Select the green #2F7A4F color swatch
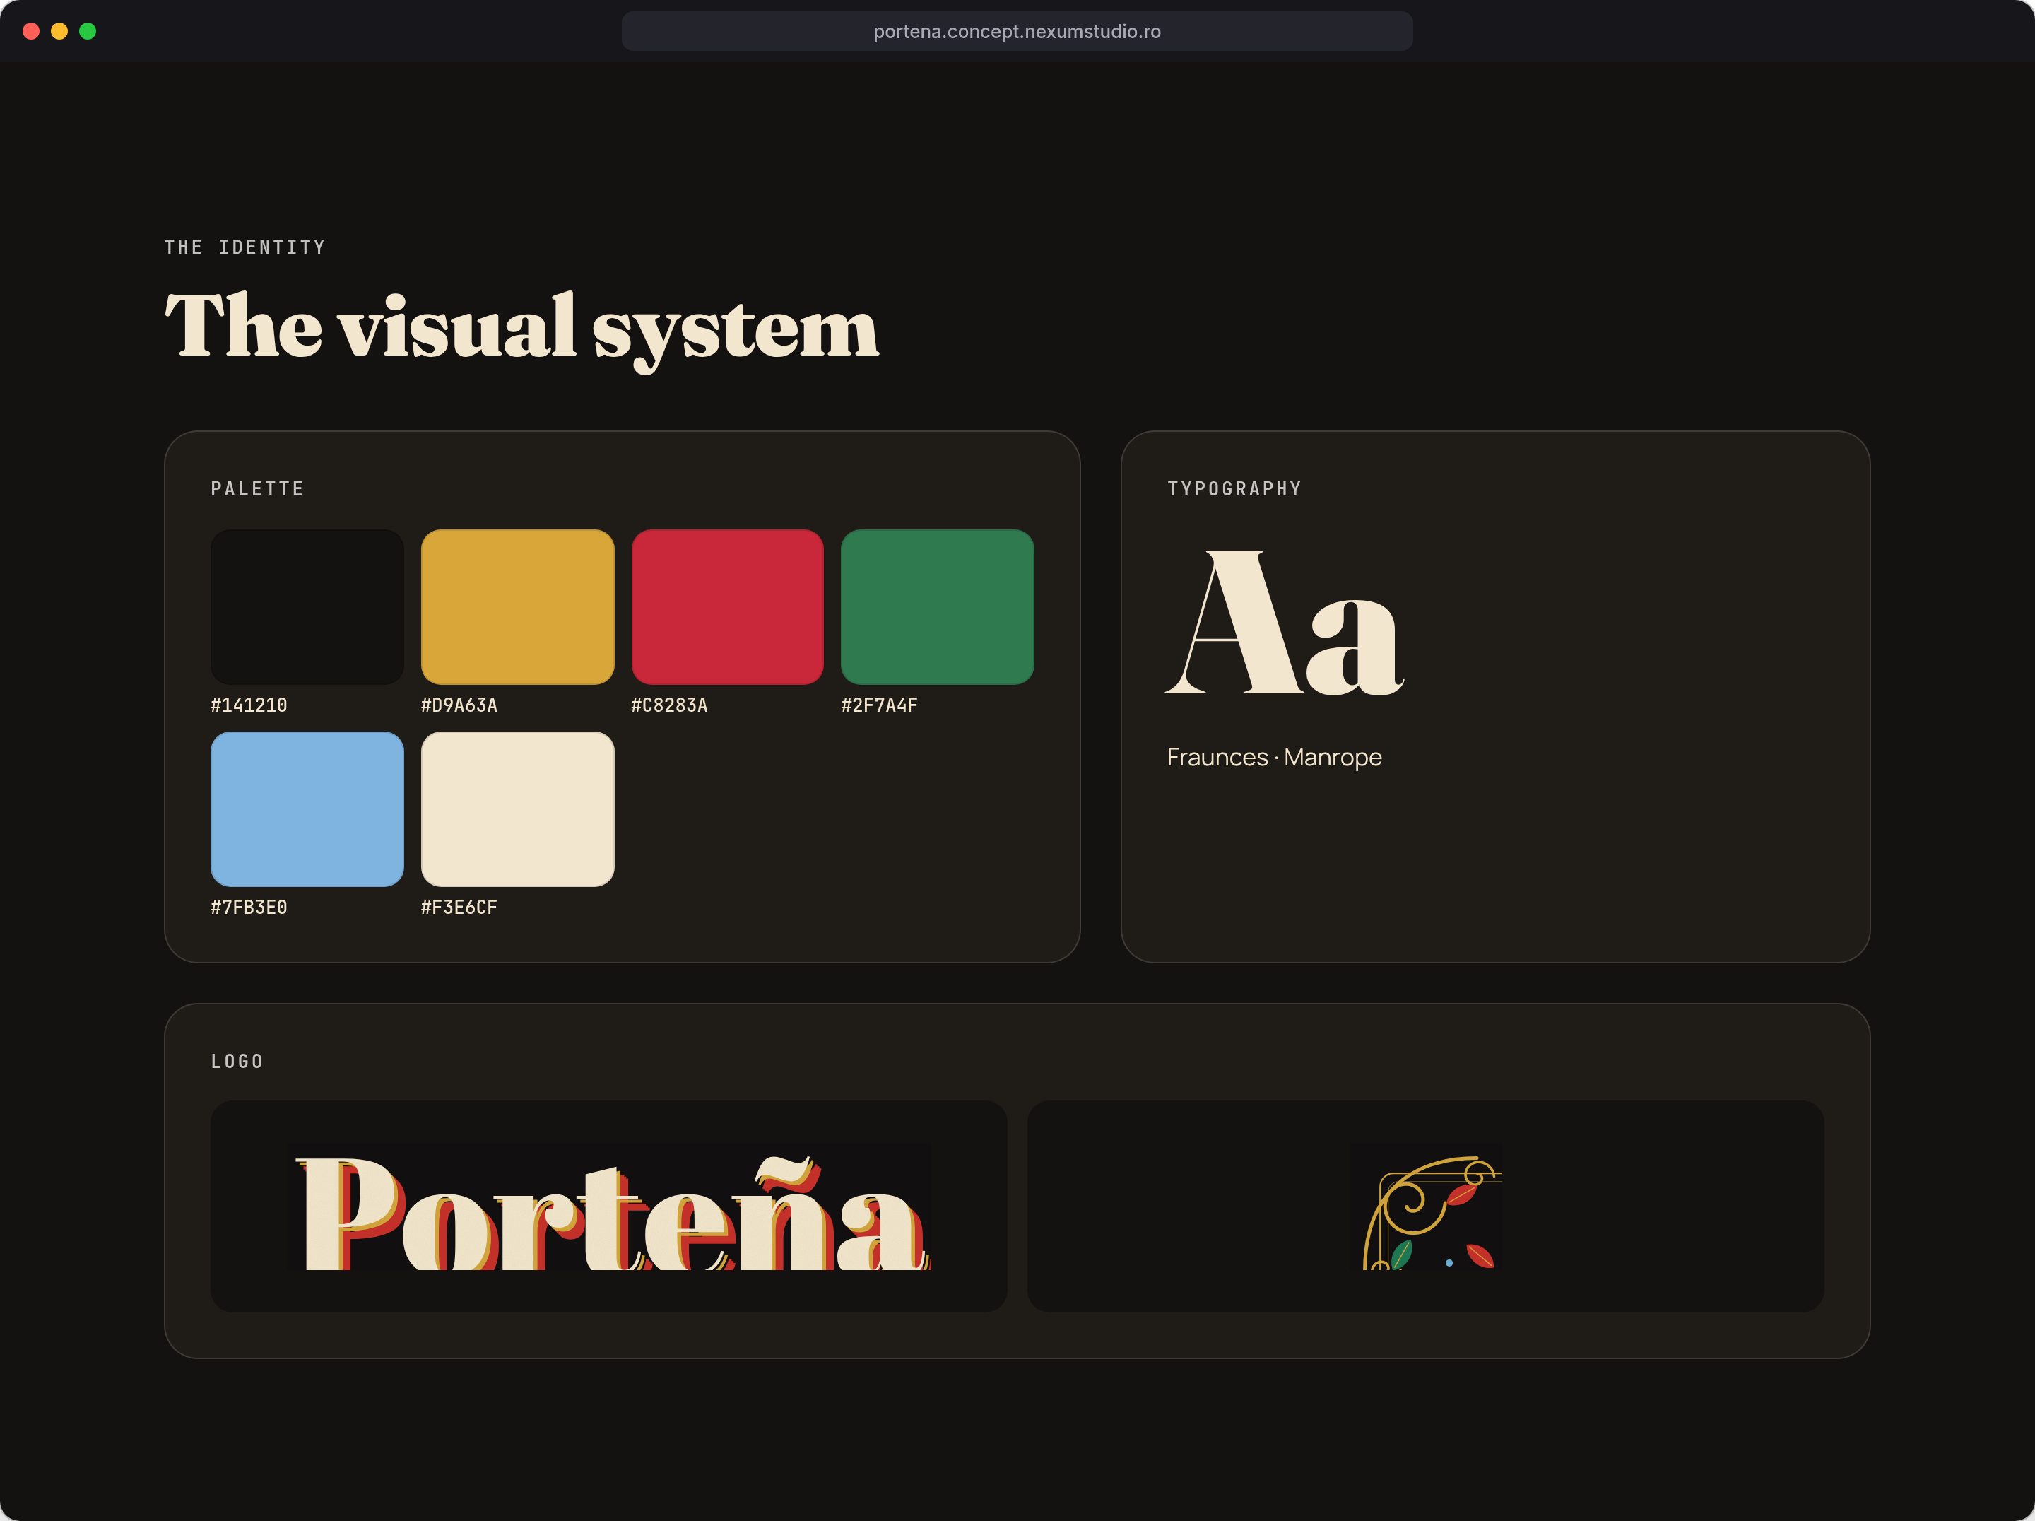 click(938, 606)
